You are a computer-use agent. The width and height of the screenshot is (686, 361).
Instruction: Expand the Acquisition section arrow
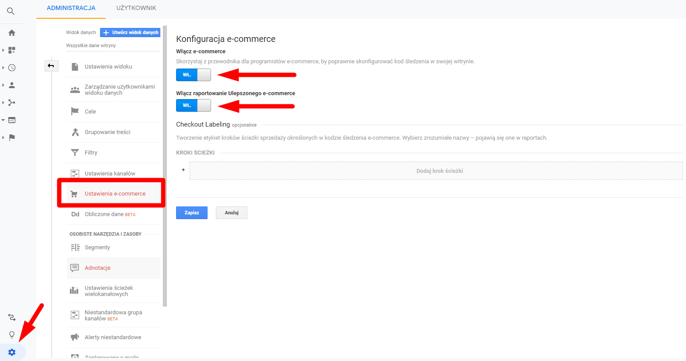[x=3, y=103]
